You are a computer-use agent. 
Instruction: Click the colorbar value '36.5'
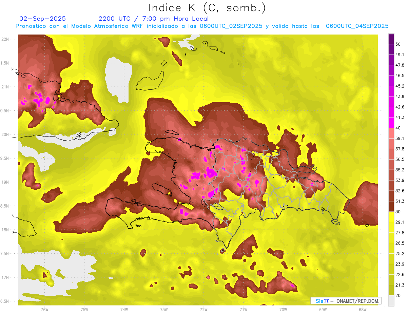400,159
